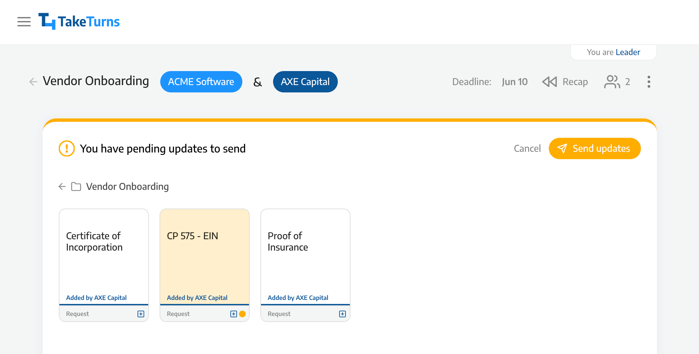Click Request label under CP 575 - EIN
699x354 pixels.
(178, 314)
